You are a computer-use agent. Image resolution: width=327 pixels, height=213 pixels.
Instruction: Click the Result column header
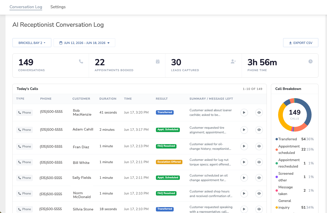click(162, 99)
